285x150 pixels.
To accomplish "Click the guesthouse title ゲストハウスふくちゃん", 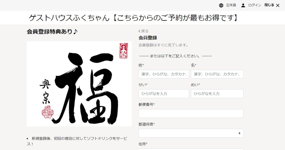I will click(x=69, y=18).
